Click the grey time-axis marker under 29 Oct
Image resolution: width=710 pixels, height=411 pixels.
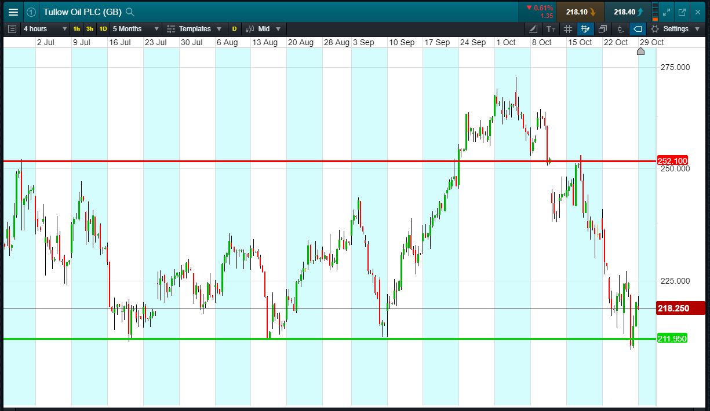coord(640,52)
